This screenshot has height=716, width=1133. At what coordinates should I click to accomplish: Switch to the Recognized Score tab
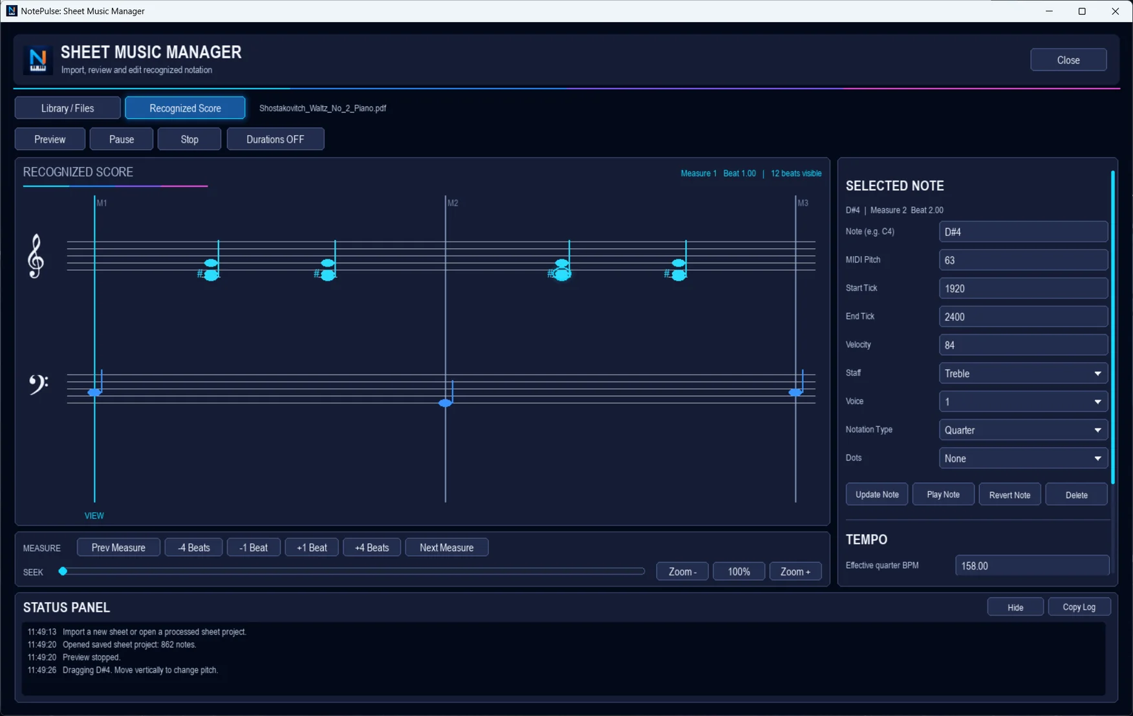(x=185, y=108)
